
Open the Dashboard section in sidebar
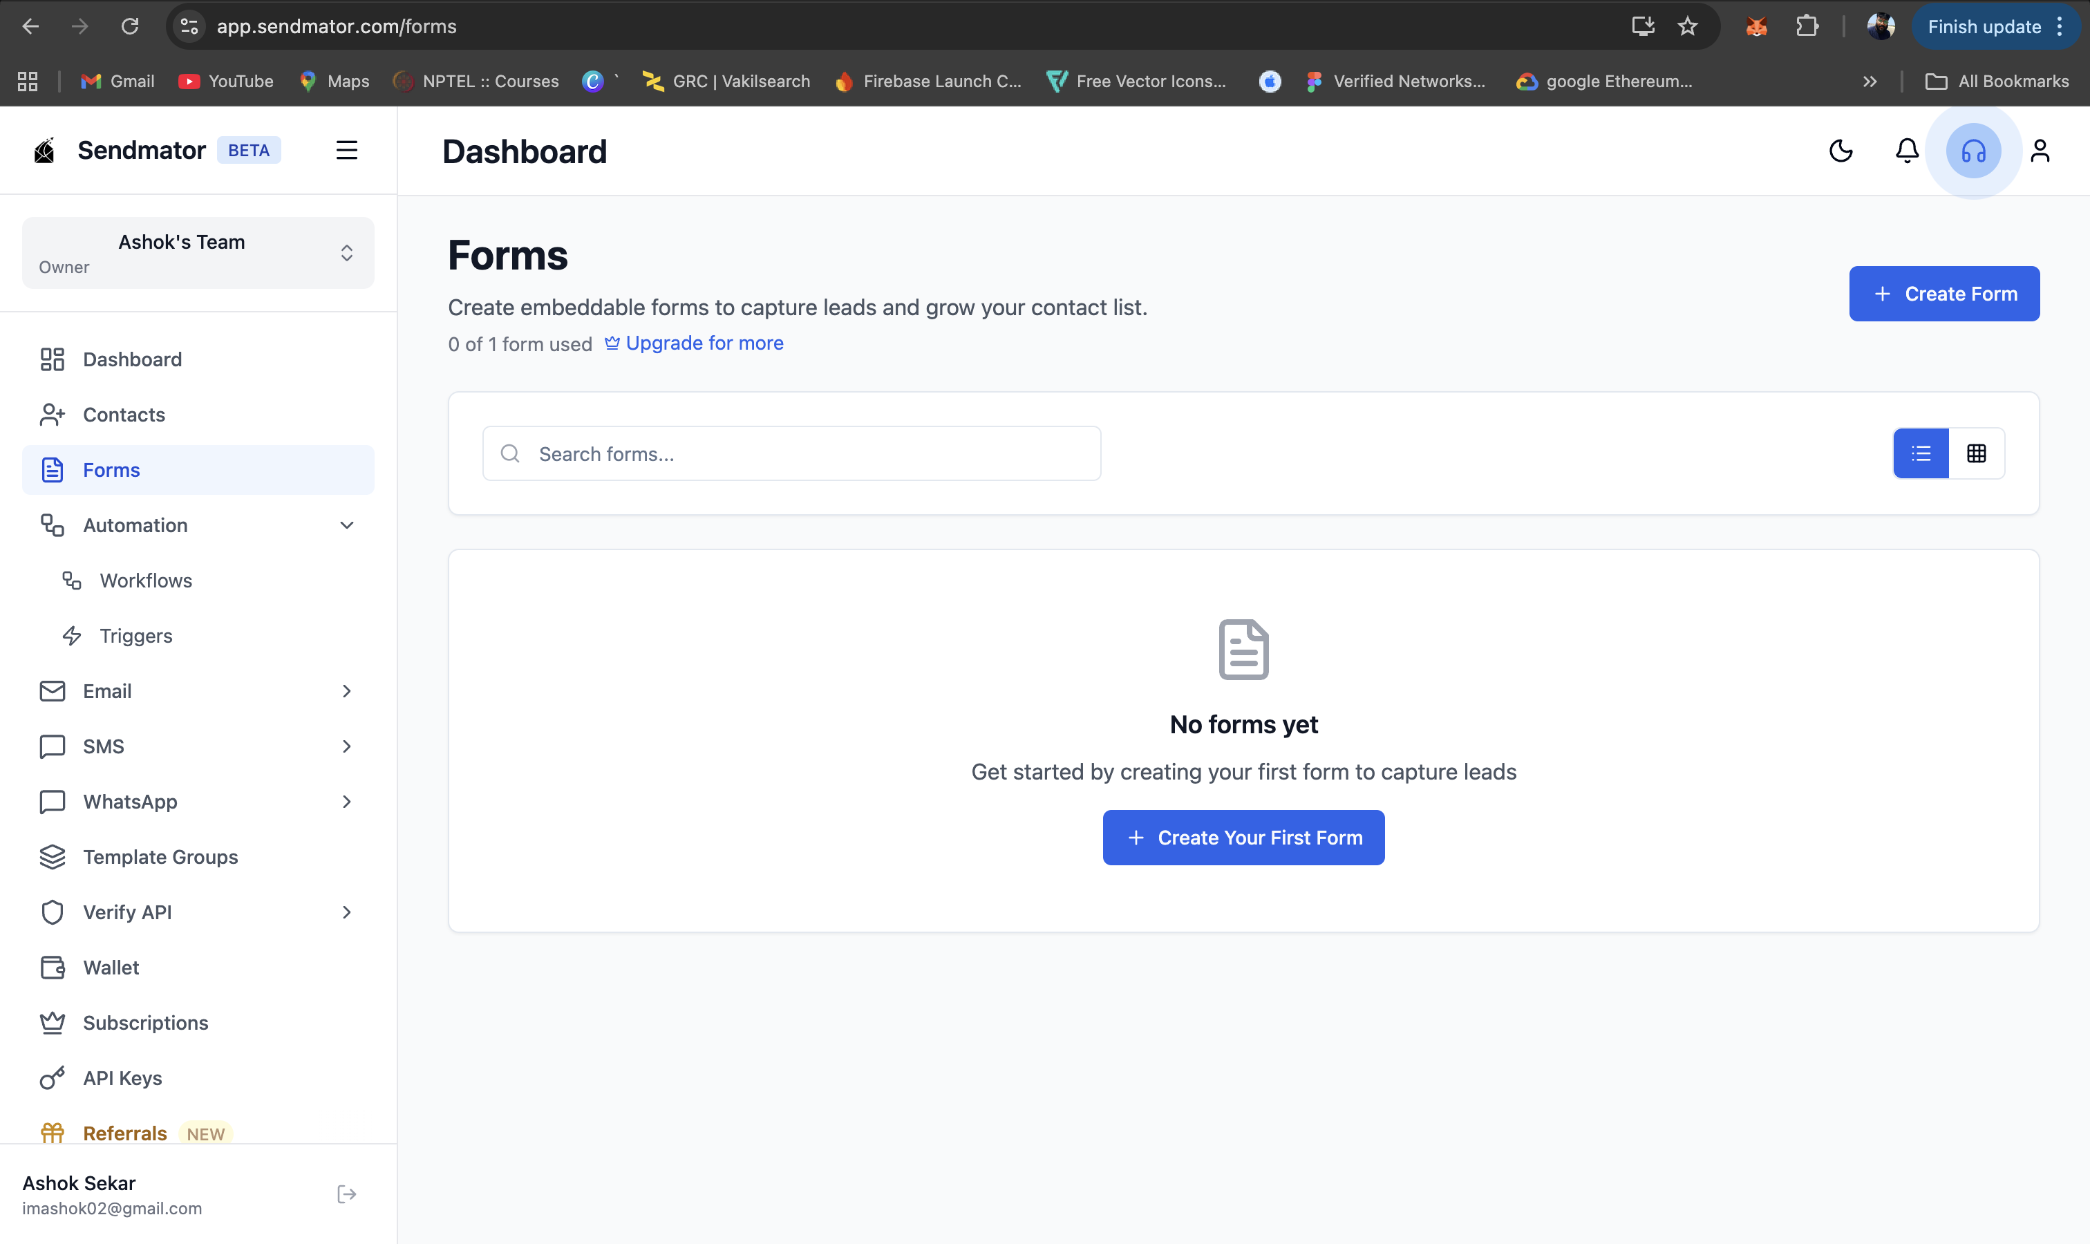[133, 359]
